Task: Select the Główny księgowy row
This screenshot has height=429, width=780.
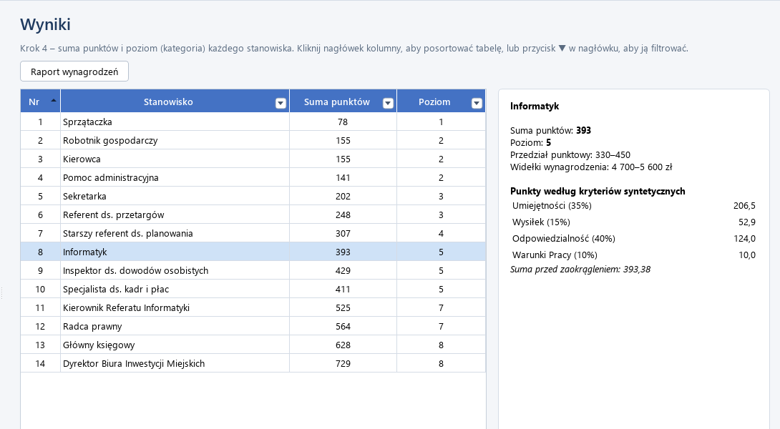Action: coord(253,345)
